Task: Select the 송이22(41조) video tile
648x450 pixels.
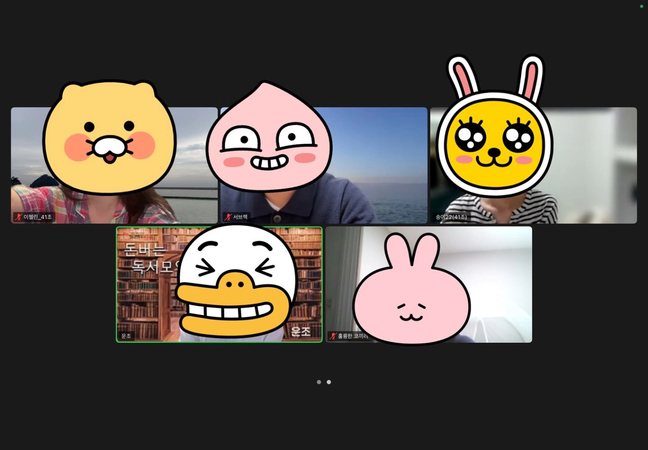Action: coord(533,165)
